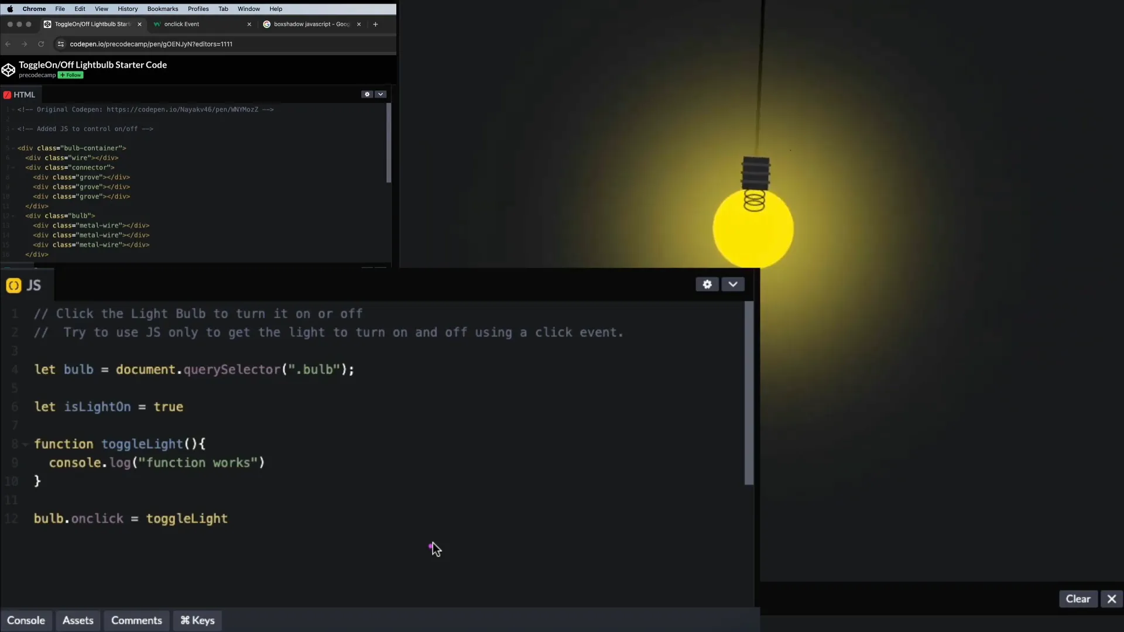Click the JS panel settings gear icon
The width and height of the screenshot is (1124, 632).
(x=707, y=283)
